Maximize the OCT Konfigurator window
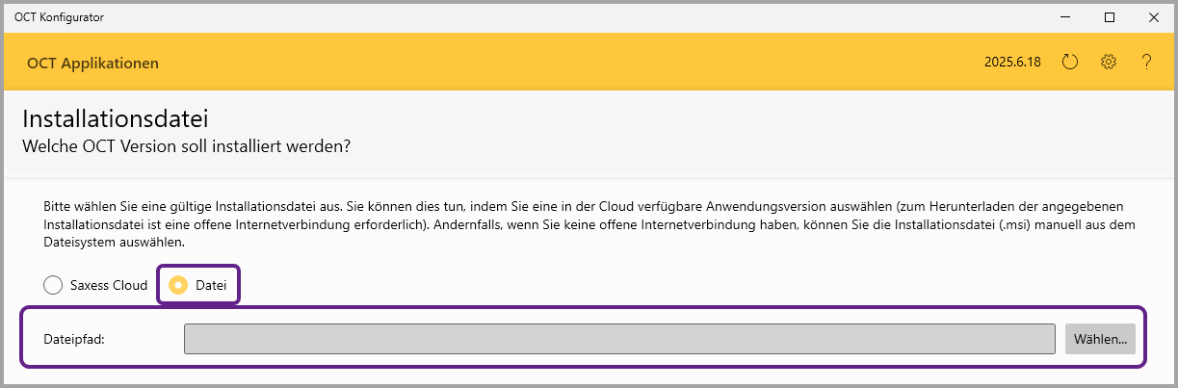This screenshot has width=1178, height=388. (1110, 17)
